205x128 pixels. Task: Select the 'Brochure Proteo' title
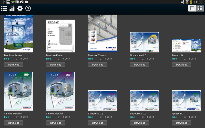(x=13, y=55)
